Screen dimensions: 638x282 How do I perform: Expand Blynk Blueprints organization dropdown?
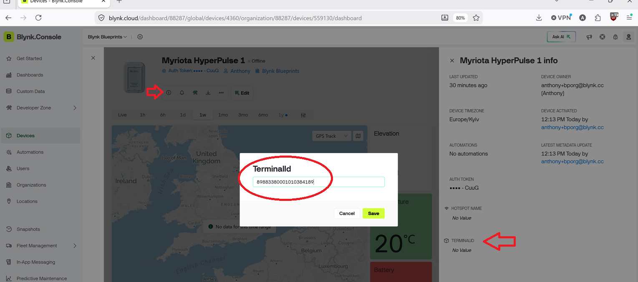pyautogui.click(x=107, y=37)
